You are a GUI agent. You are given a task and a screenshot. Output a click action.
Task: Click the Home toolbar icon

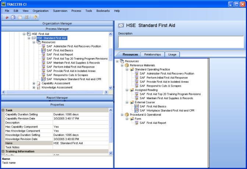(x=35, y=17)
